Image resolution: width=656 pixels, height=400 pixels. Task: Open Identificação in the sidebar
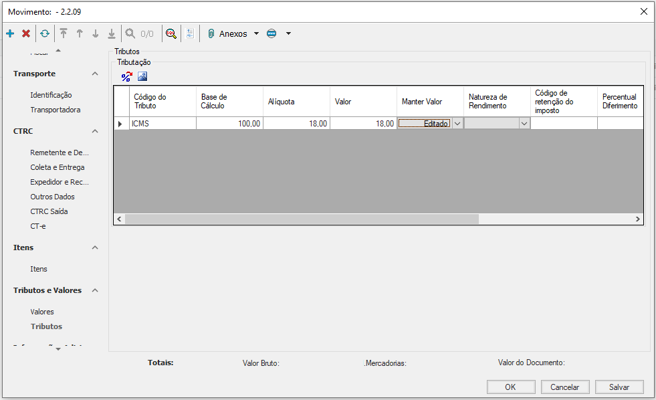[51, 95]
